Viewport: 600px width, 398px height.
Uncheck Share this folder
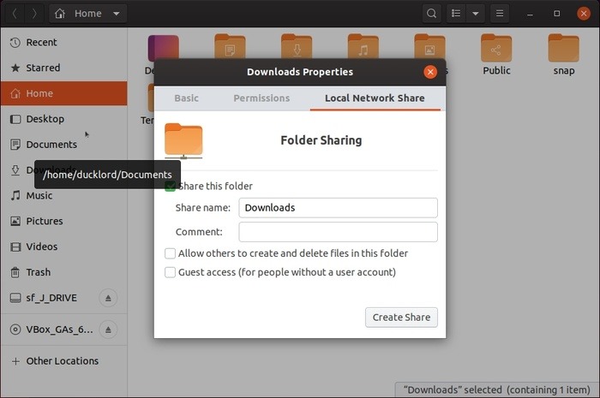[170, 187]
